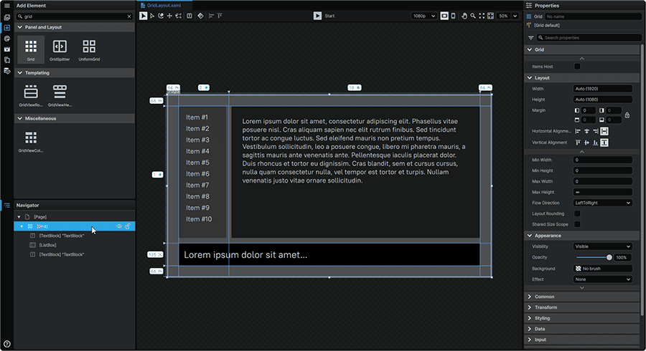Viewport: 646px width, 351px height.
Task: Toggle lock icon on Grid navigator row
Action: click(128, 226)
